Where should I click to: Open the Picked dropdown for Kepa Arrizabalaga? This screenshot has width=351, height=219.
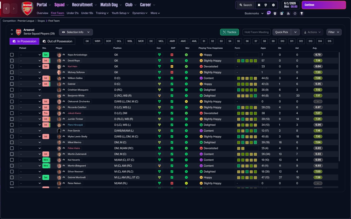pyautogui.click(x=30, y=55)
